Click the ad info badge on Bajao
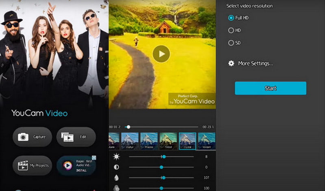 click(x=94, y=158)
